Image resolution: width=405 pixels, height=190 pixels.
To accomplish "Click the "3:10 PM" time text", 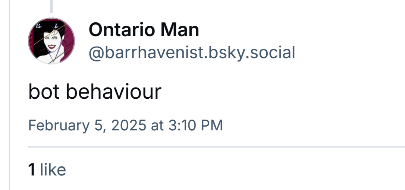I will click(195, 125).
